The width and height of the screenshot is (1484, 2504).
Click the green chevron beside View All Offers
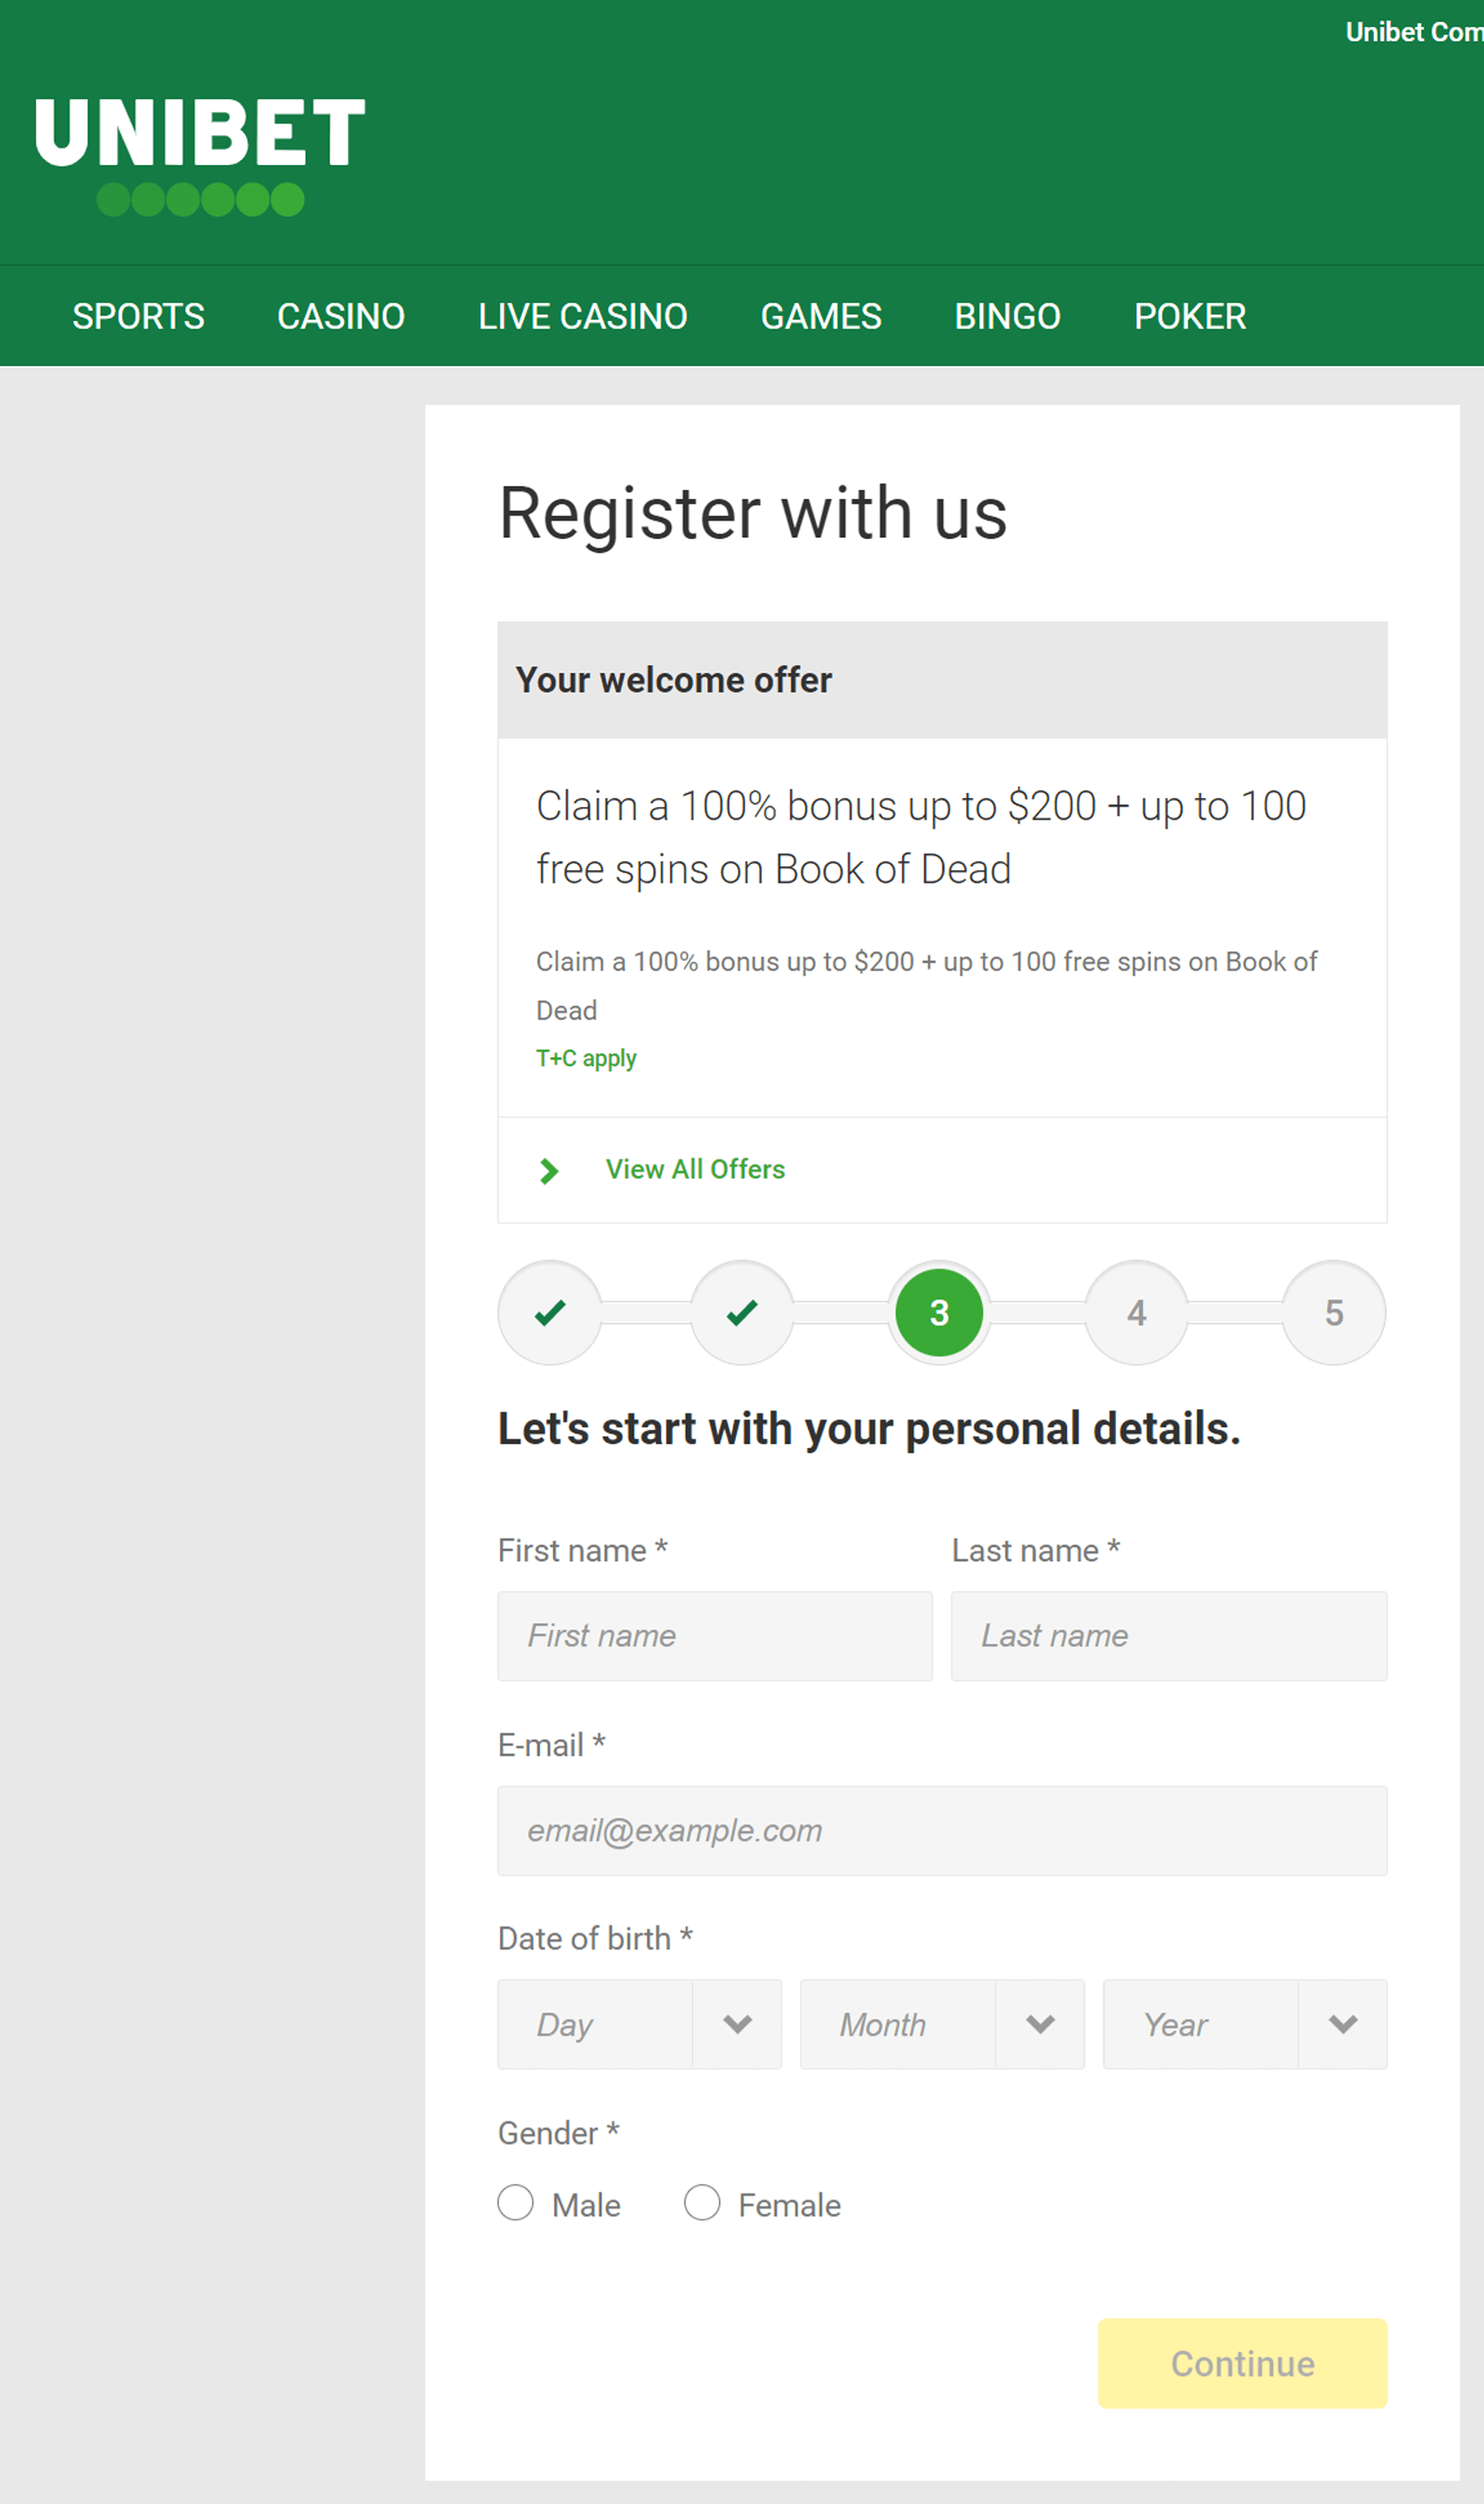pyautogui.click(x=549, y=1170)
